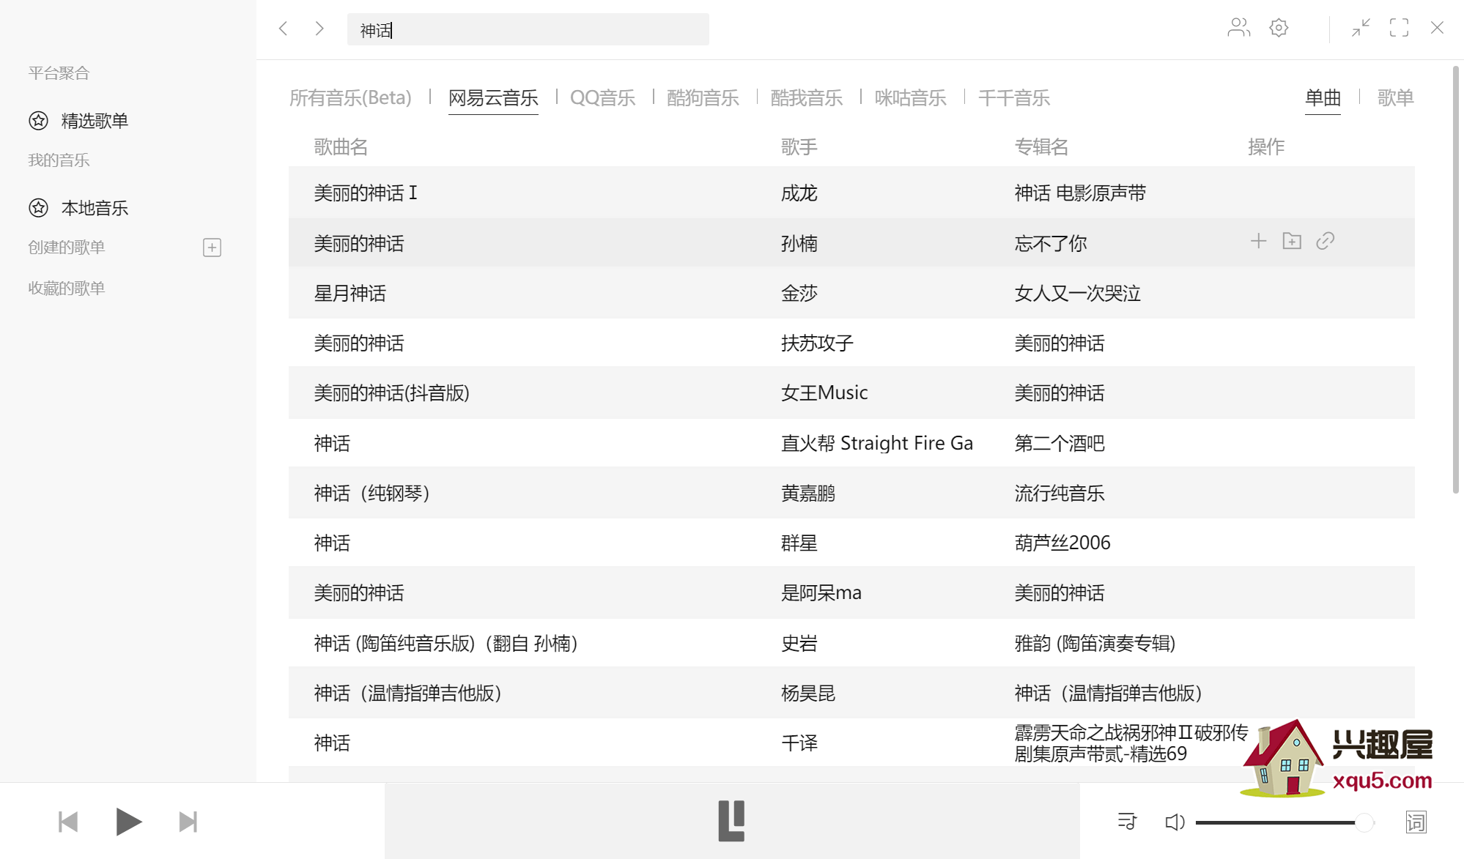Open the user account icon
This screenshot has width=1464, height=859.
click(x=1238, y=28)
